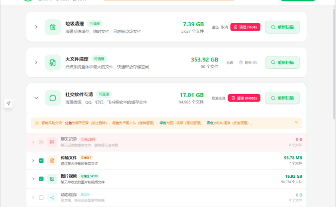The height and width of the screenshot is (207, 336).
Task: Expand the 图片视频 row
Action: click(x=33, y=179)
